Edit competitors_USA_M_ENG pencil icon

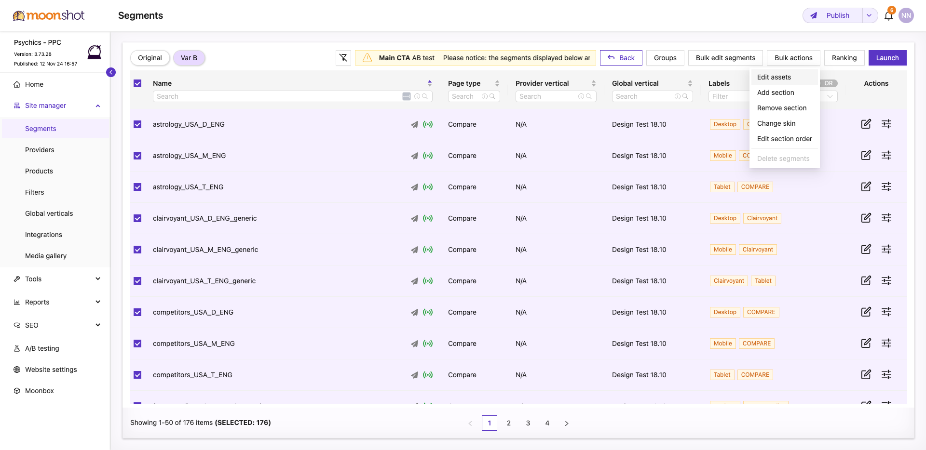click(866, 343)
